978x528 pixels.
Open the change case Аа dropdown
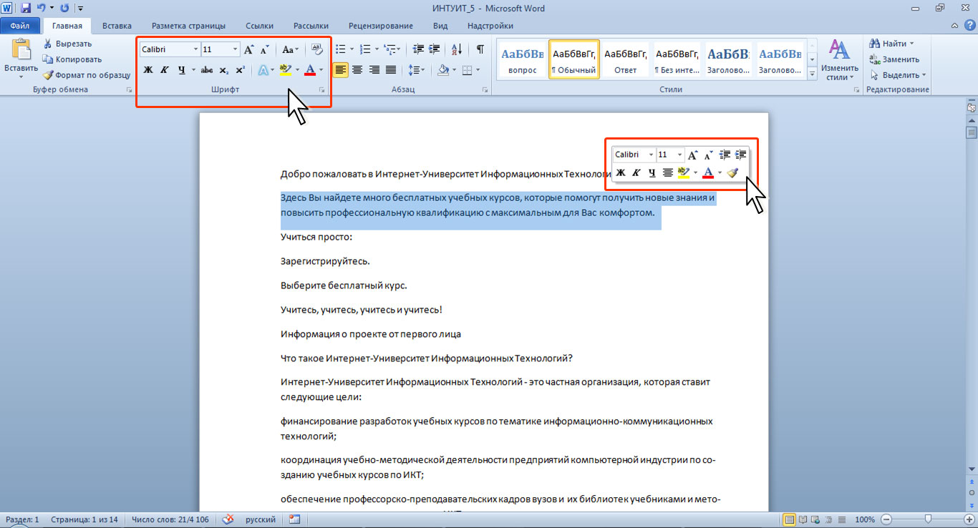click(291, 49)
